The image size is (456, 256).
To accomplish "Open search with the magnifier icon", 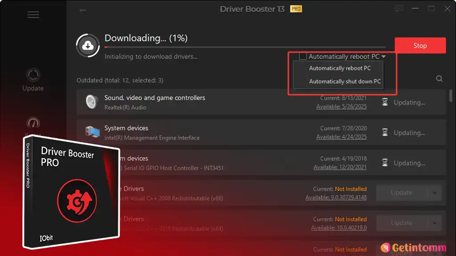I will 439,79.
